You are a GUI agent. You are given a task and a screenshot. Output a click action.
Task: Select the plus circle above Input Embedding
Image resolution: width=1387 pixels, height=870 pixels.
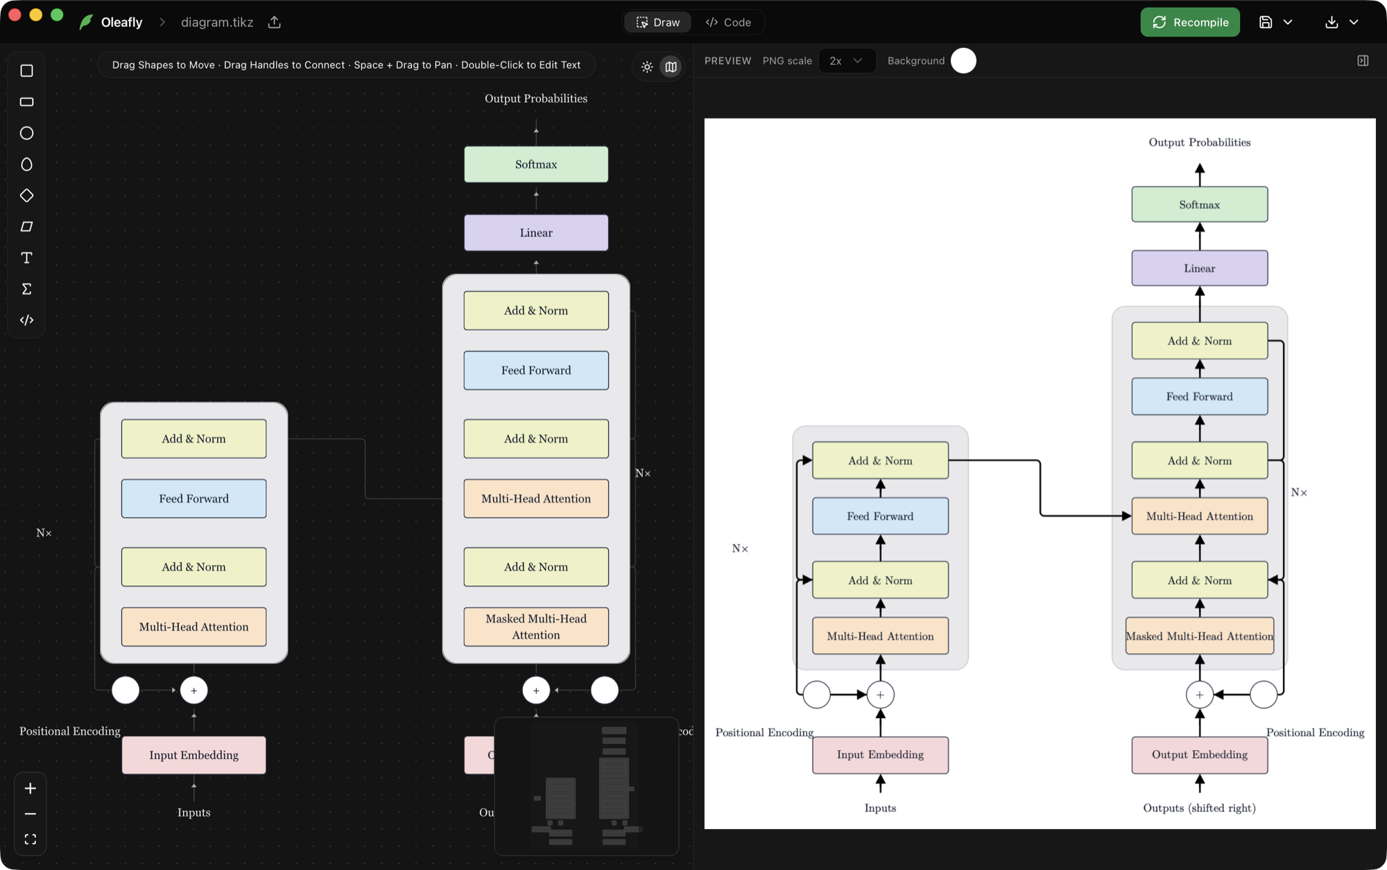click(x=194, y=690)
